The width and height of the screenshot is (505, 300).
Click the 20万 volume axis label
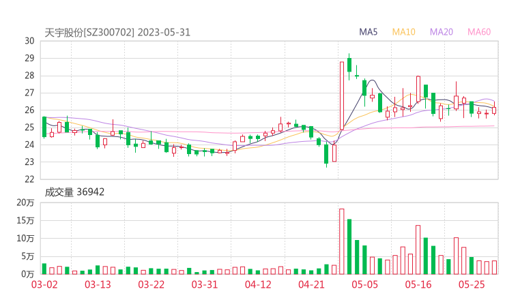25,202
